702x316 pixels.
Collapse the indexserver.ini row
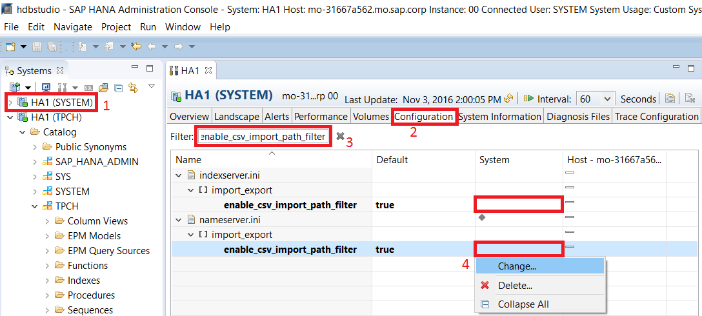[x=179, y=175]
